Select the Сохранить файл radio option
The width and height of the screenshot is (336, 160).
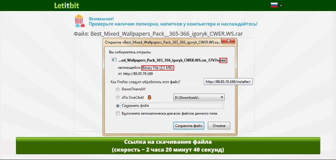[118, 106]
